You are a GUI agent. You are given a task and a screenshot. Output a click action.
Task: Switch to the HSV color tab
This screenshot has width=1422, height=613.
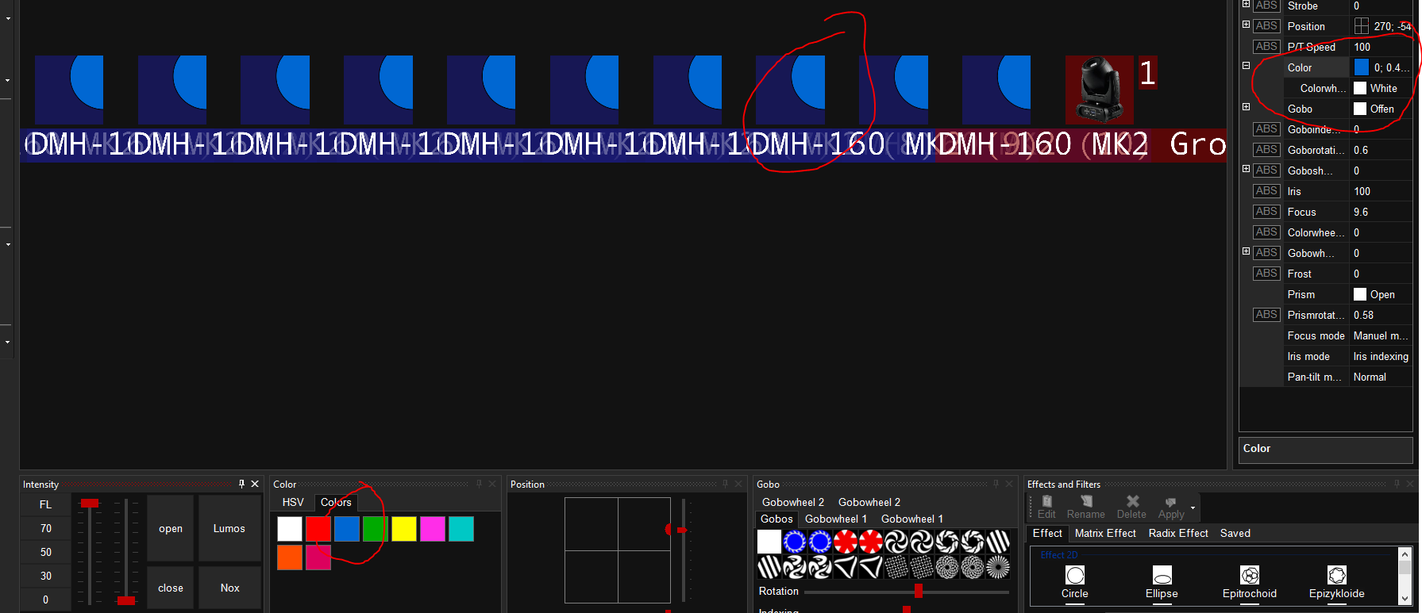point(293,502)
